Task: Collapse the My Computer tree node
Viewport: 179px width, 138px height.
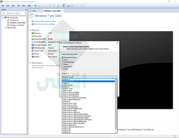Action: (3, 18)
